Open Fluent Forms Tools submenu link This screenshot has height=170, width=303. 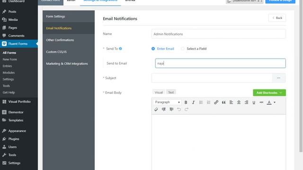point(6,86)
